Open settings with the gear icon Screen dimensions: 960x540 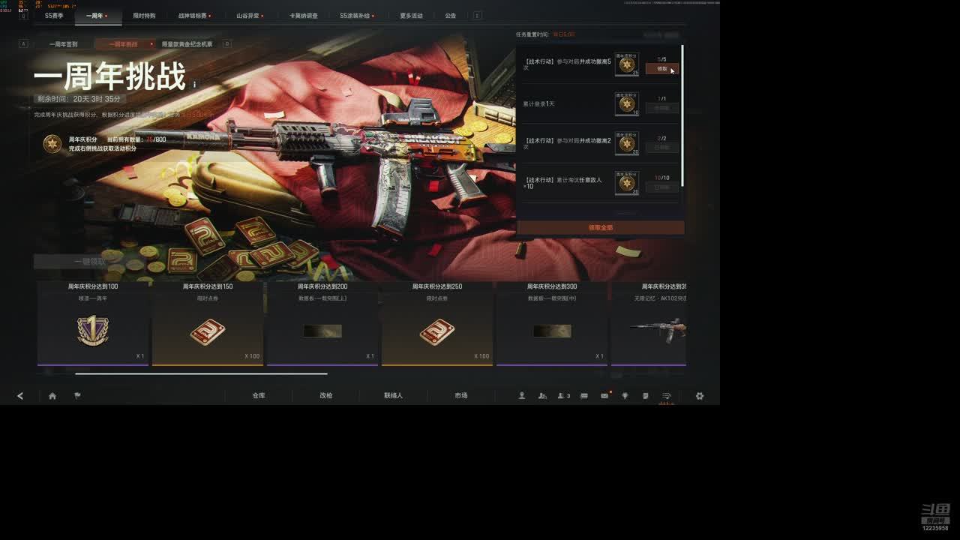pos(700,396)
